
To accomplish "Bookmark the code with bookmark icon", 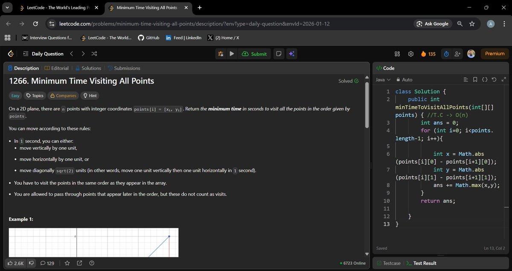I will (475, 80).
